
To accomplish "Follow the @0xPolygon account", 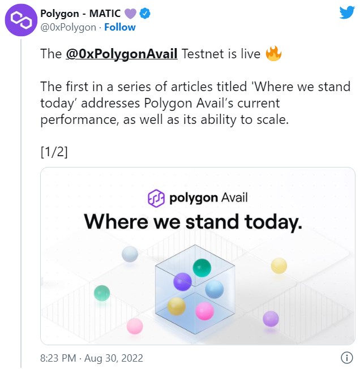I will (x=120, y=27).
